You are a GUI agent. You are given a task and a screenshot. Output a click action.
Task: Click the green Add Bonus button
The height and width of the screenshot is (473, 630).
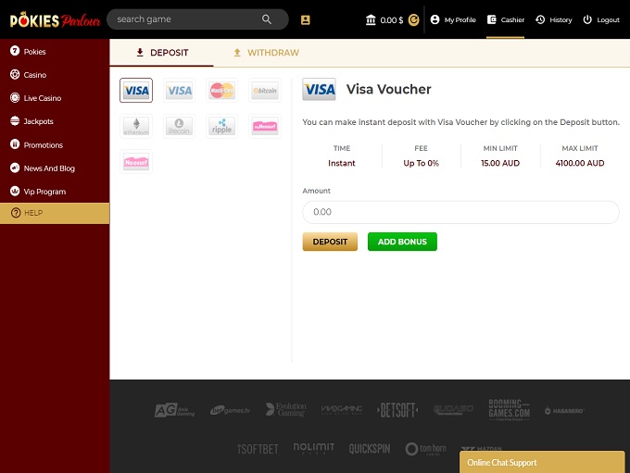[x=402, y=242]
